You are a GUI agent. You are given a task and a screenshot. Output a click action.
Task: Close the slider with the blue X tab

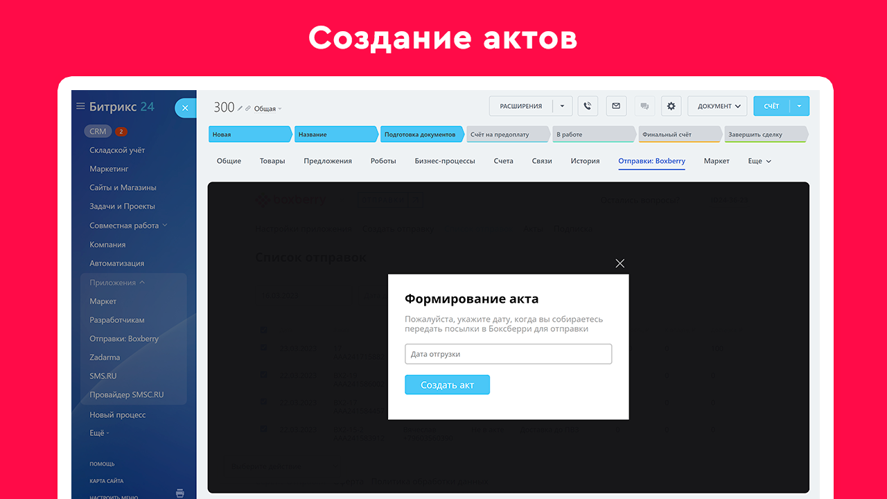[185, 108]
